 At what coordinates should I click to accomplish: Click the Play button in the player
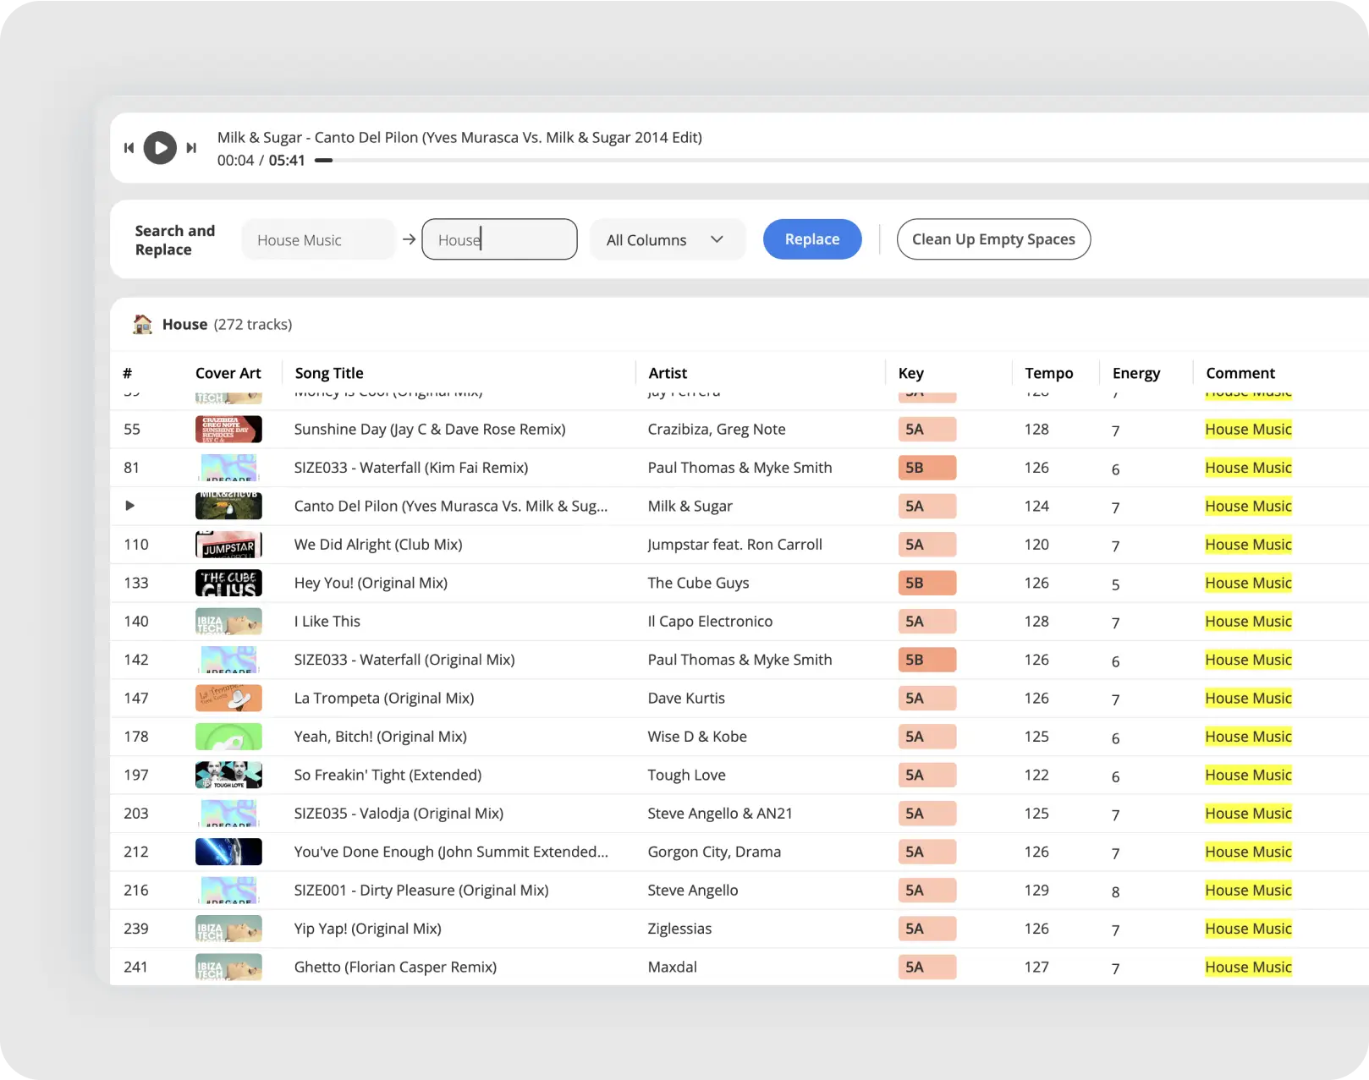(x=160, y=148)
